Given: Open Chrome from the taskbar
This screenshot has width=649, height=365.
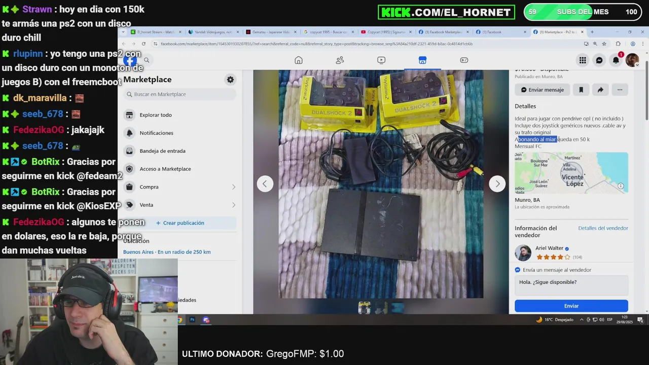Looking at the screenshot, I should coord(179,320).
